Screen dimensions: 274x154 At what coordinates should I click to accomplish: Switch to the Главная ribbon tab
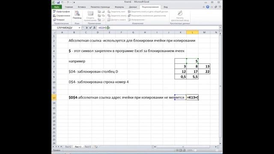69,7
